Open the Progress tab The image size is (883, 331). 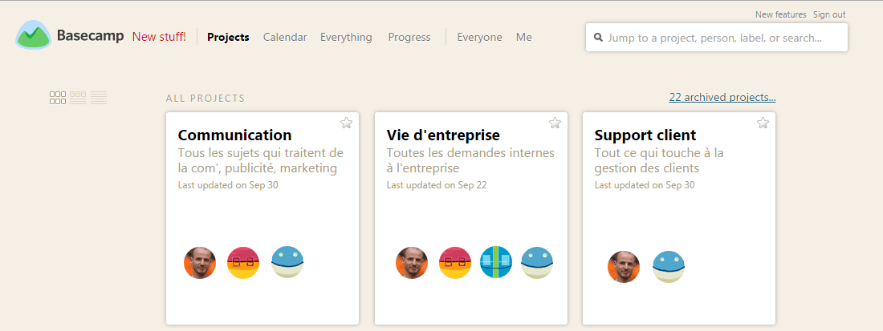(x=409, y=37)
